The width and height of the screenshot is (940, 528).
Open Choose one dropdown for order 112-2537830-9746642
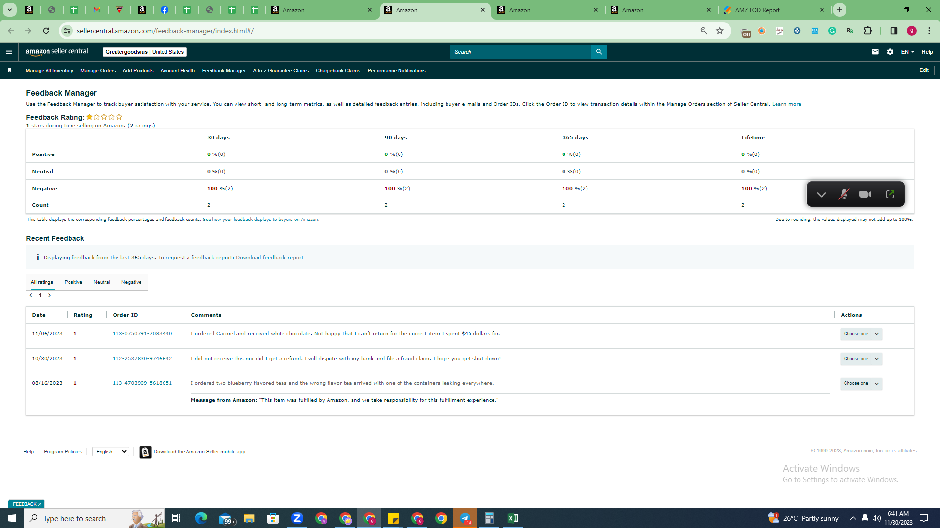click(861, 359)
